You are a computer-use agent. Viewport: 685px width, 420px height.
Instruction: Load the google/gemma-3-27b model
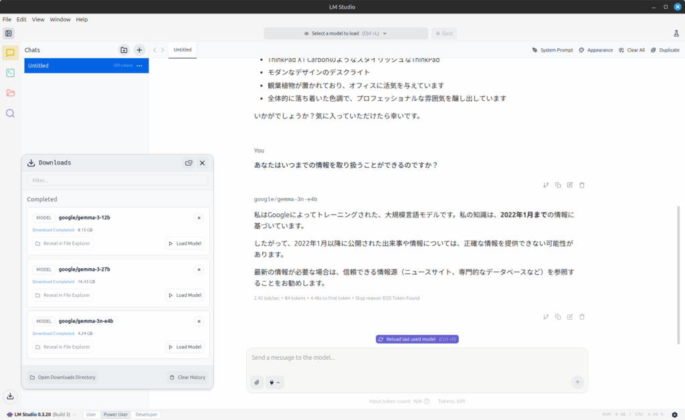tap(185, 295)
